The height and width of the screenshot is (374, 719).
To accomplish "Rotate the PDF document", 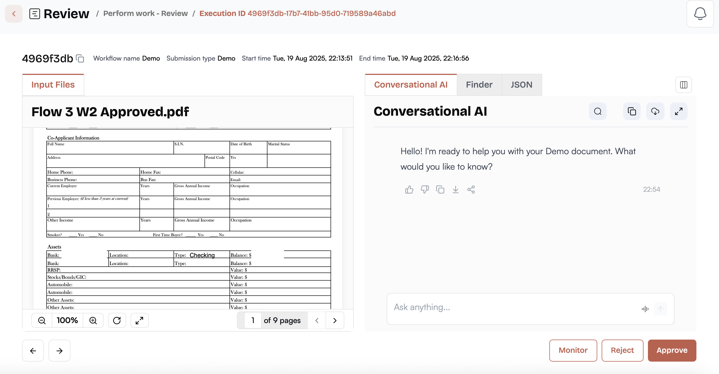I will 117,320.
